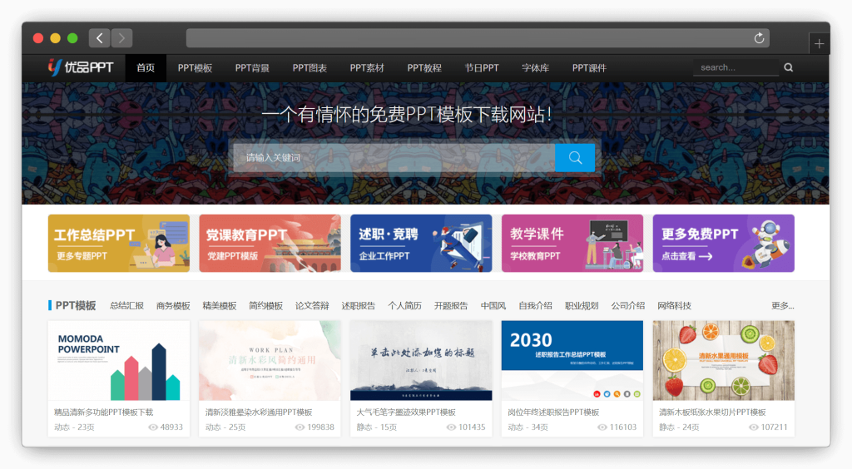Click the 职业规划 category link
852x469 pixels.
coord(582,306)
